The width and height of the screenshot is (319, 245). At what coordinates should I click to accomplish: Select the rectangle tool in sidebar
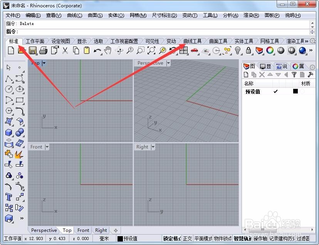coord(20,100)
